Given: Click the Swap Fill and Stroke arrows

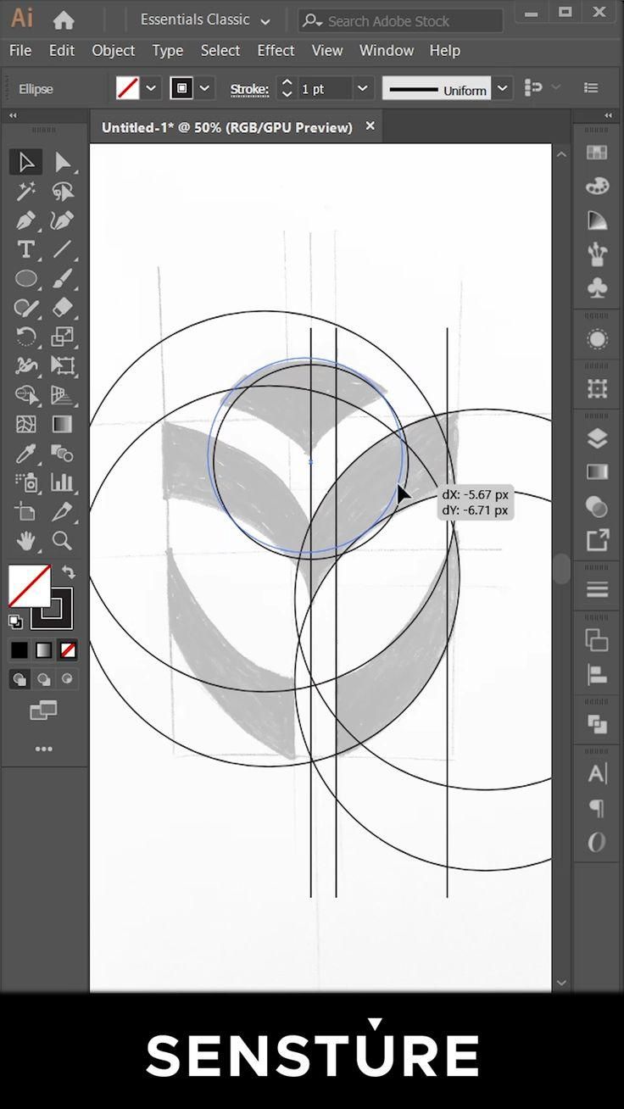Looking at the screenshot, I should pos(69,573).
